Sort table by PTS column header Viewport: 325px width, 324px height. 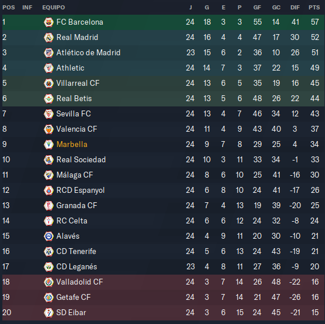[x=314, y=8]
